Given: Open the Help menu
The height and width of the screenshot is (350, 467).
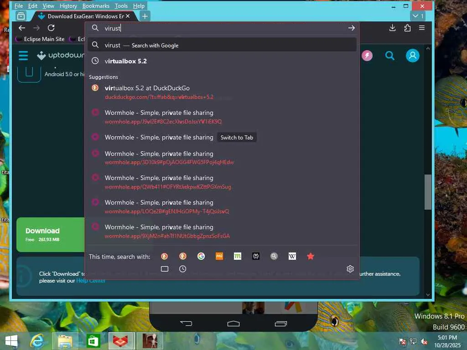Looking at the screenshot, I should pyautogui.click(x=139, y=5).
